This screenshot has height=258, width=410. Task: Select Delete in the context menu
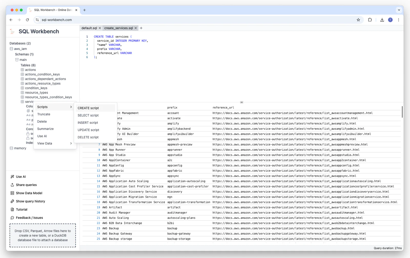(55, 122)
